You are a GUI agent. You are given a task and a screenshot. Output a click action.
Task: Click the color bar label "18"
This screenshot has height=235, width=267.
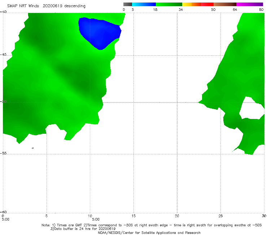click(x=155, y=9)
